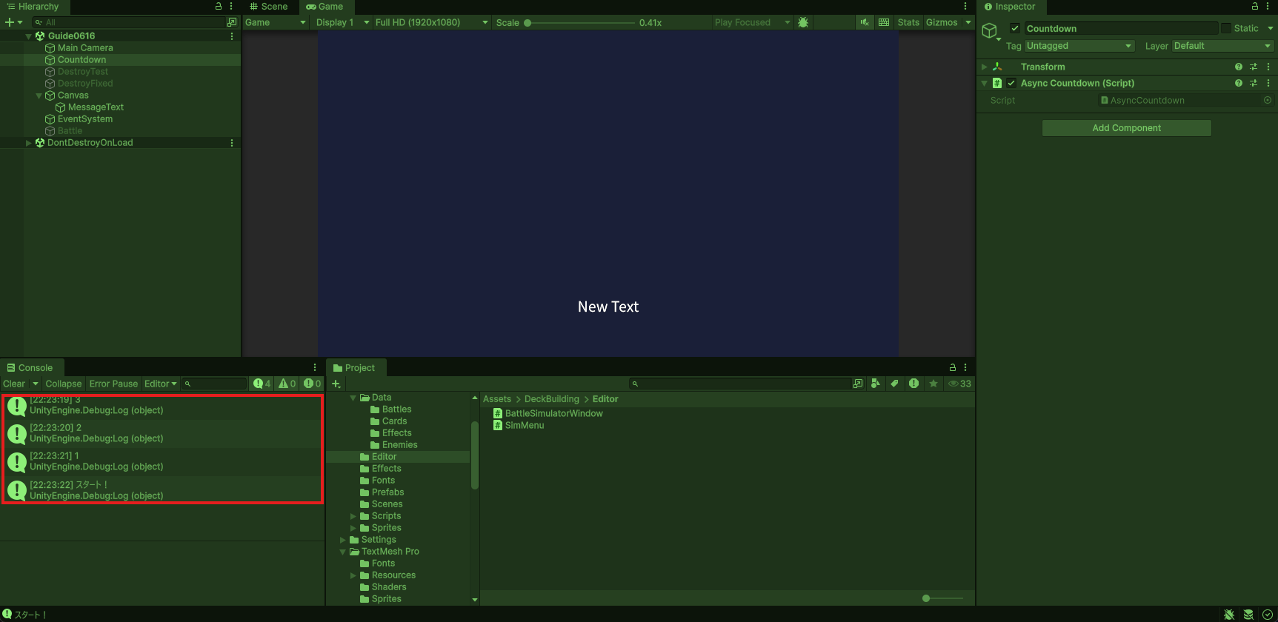Image resolution: width=1278 pixels, height=622 pixels.
Task: Open the Tag Untagged dropdown
Action: [1079, 46]
